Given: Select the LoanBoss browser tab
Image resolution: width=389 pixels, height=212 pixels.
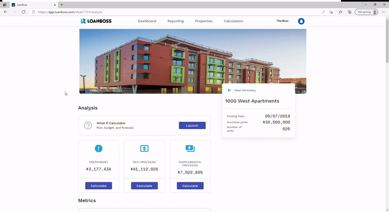Looking at the screenshot, I should [x=34, y=5].
